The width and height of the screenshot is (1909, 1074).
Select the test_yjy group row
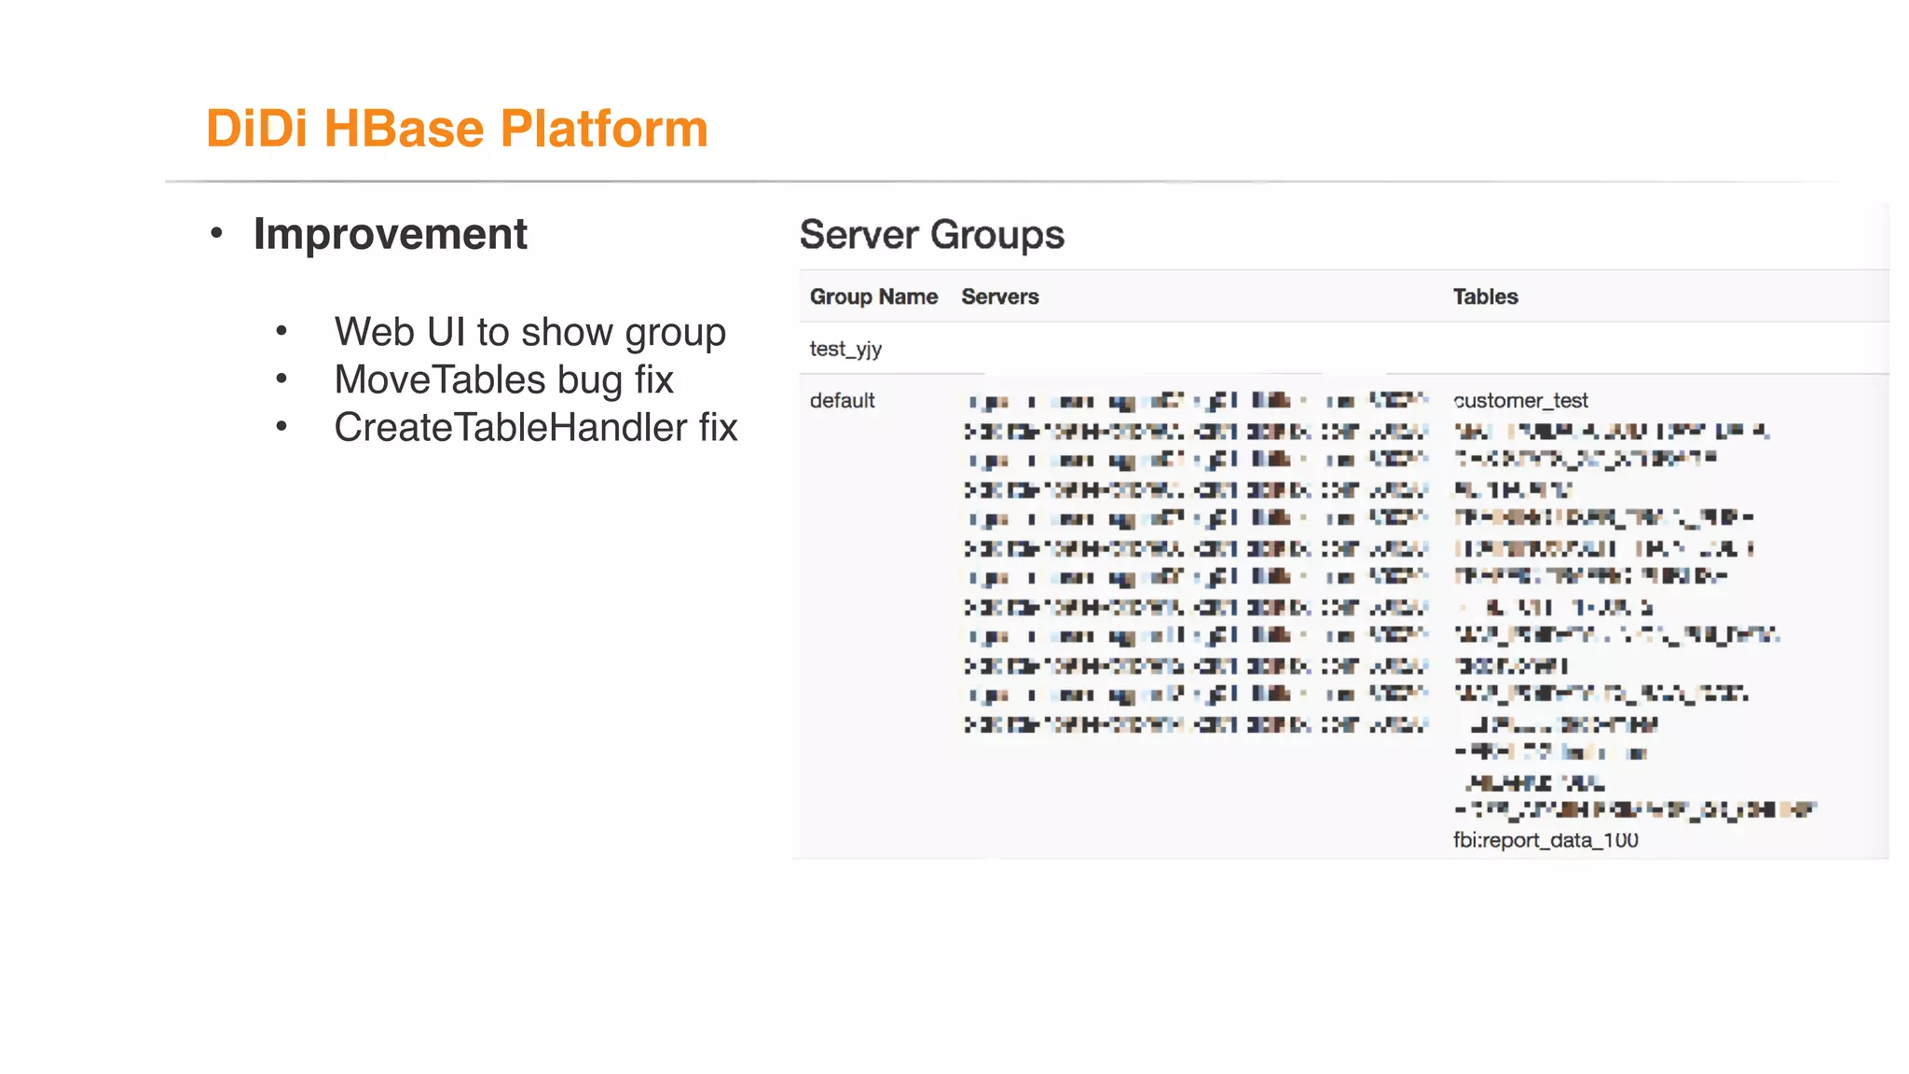click(x=1344, y=349)
